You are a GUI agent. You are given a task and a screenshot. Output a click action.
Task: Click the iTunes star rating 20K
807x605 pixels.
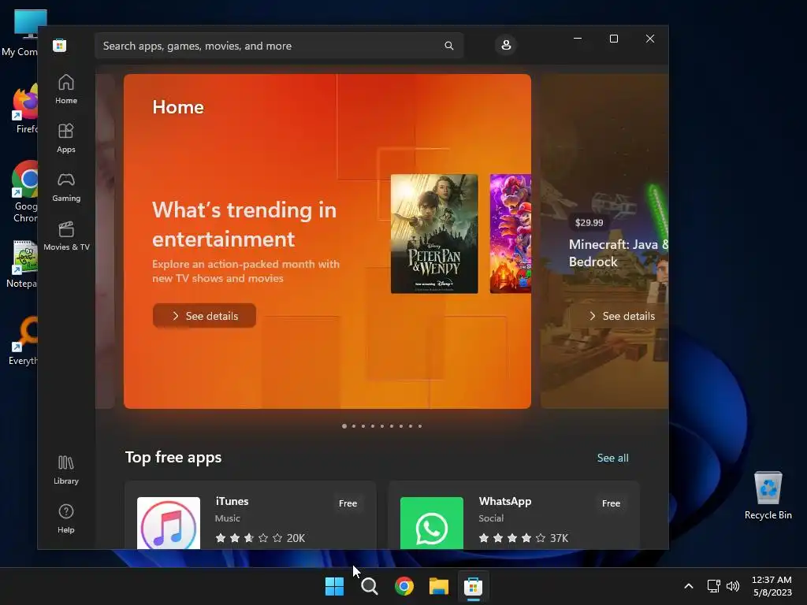pyautogui.click(x=260, y=538)
